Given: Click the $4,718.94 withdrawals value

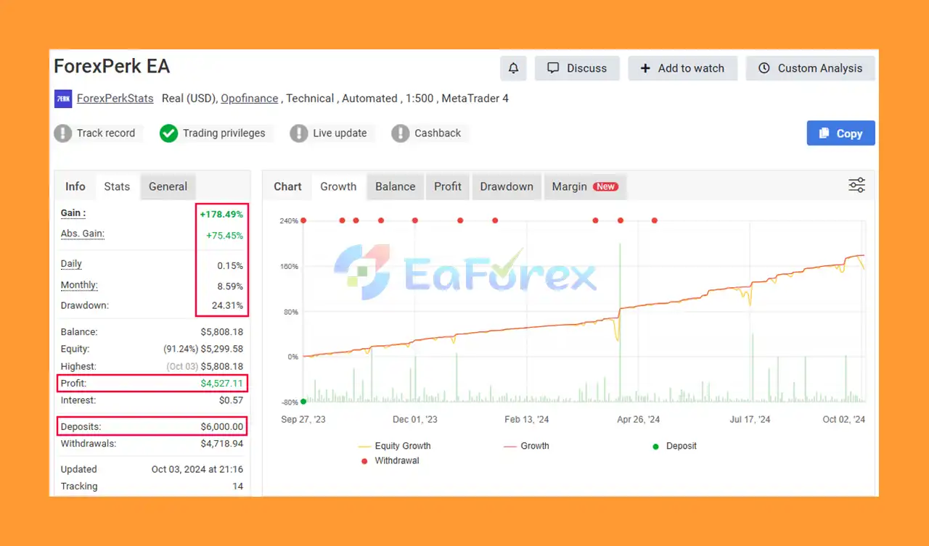Looking at the screenshot, I should (x=222, y=443).
